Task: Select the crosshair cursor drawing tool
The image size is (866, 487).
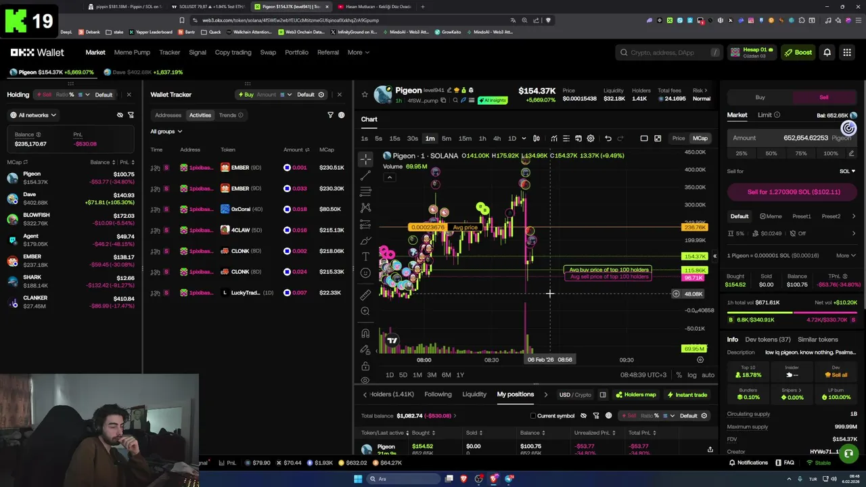Action: (365, 160)
